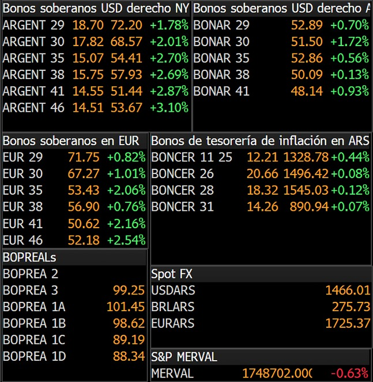Click the 99.25 price for BOPREA 3
This screenshot has width=373, height=382.
tap(129, 290)
